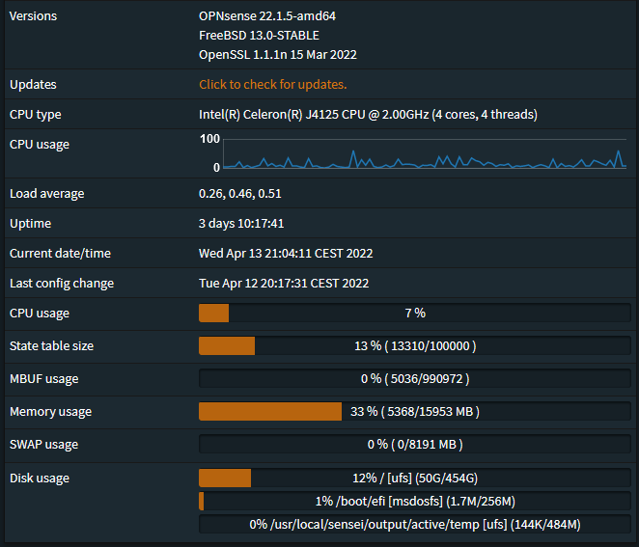Click the Intel Celeron J4125 CPU type text
The width and height of the screenshot is (639, 547).
point(368,114)
